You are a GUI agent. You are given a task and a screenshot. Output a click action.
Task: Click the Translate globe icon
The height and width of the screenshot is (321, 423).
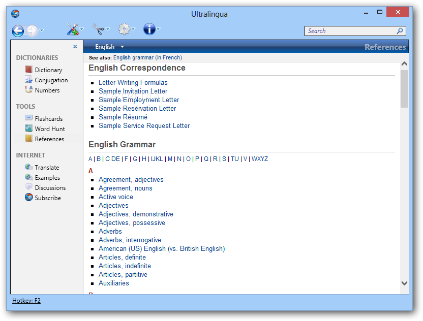click(x=28, y=167)
